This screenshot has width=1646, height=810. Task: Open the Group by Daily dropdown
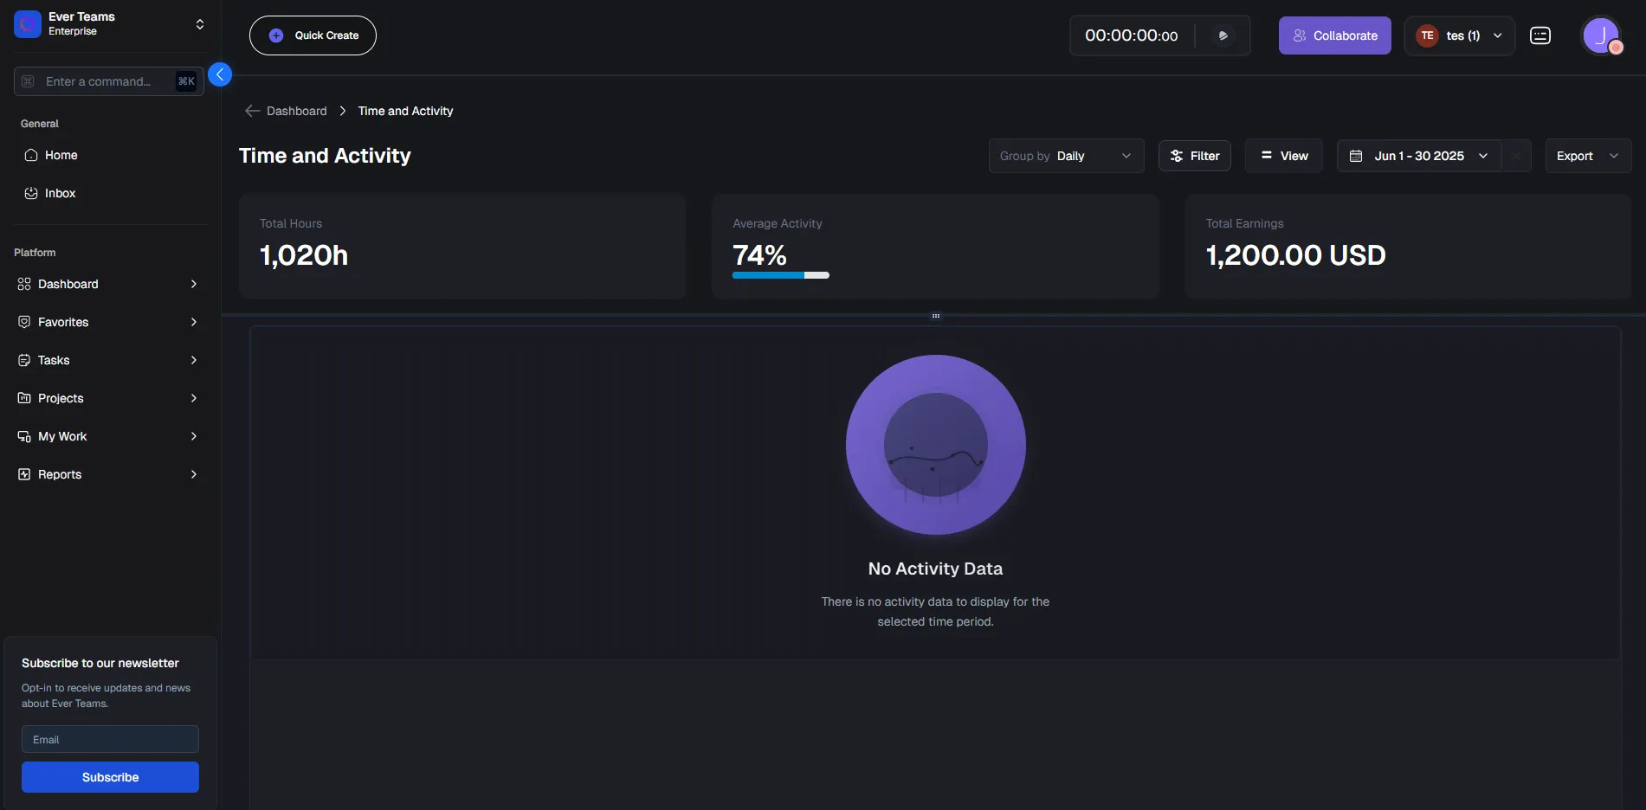pos(1067,156)
